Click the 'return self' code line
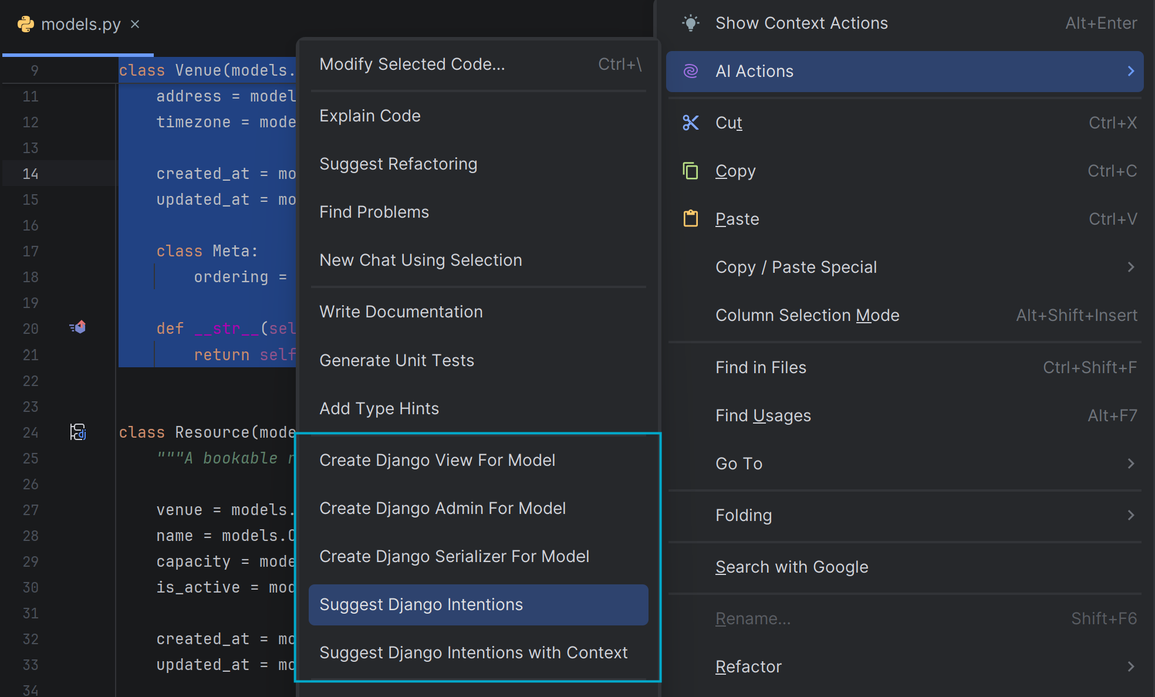 245,355
